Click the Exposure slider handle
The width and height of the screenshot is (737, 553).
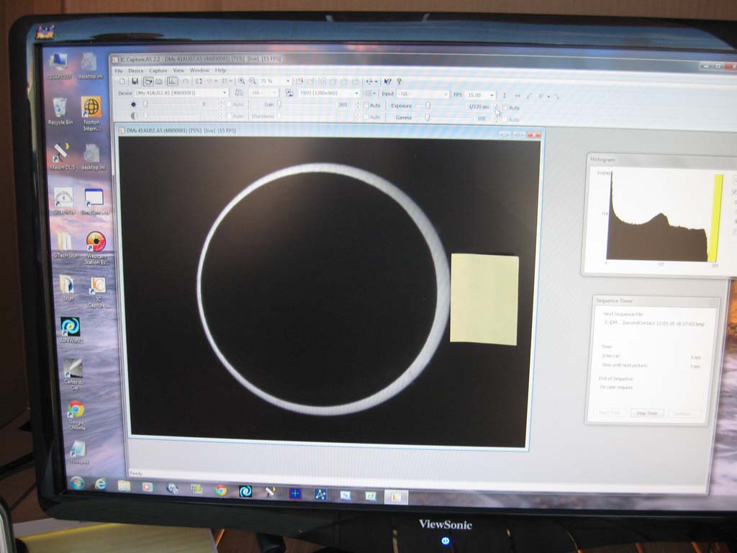(x=428, y=106)
